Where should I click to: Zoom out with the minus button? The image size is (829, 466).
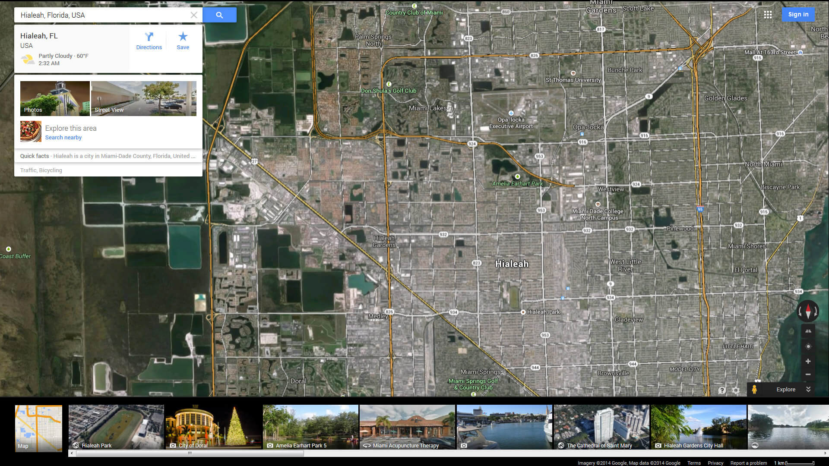coord(808,375)
